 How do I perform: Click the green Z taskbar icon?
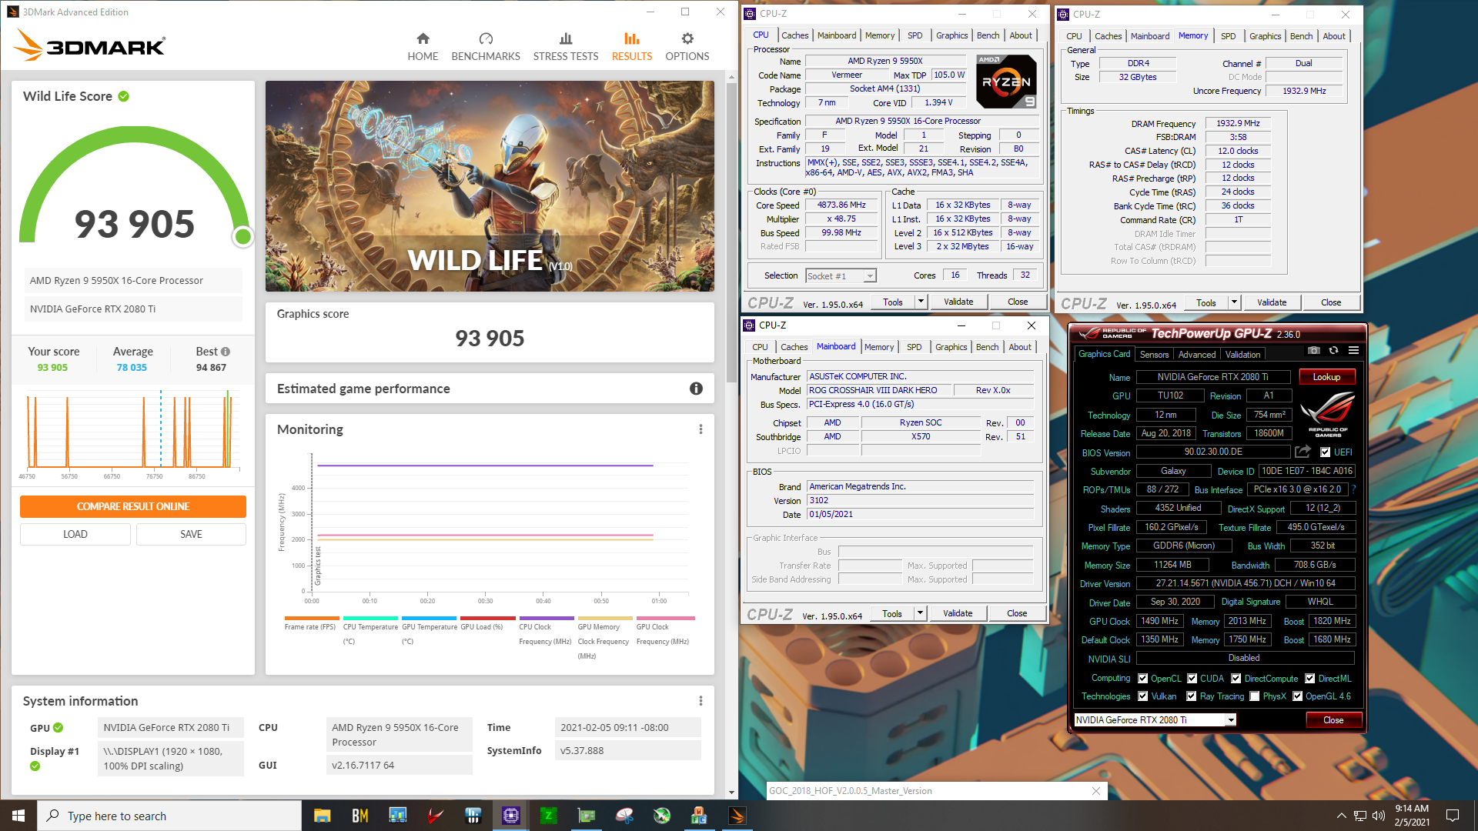click(549, 816)
